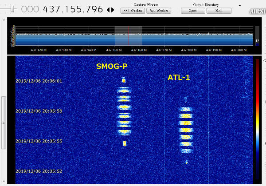Click the ATL-1 signal in the waterfall
266x186 pixels.
[x=186, y=129]
